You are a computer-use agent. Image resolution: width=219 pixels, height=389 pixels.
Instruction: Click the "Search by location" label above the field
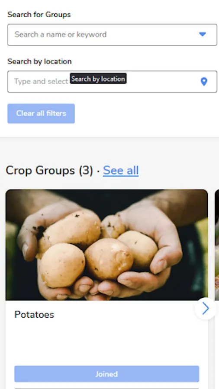pyautogui.click(x=39, y=61)
